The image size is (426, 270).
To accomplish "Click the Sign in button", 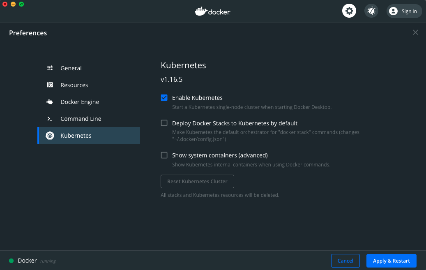I will (x=404, y=11).
